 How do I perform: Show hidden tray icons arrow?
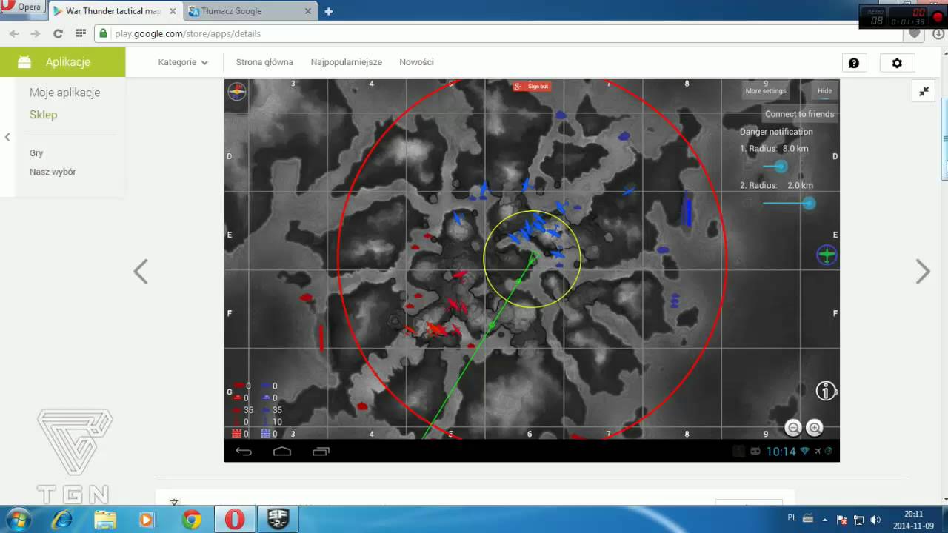826,520
